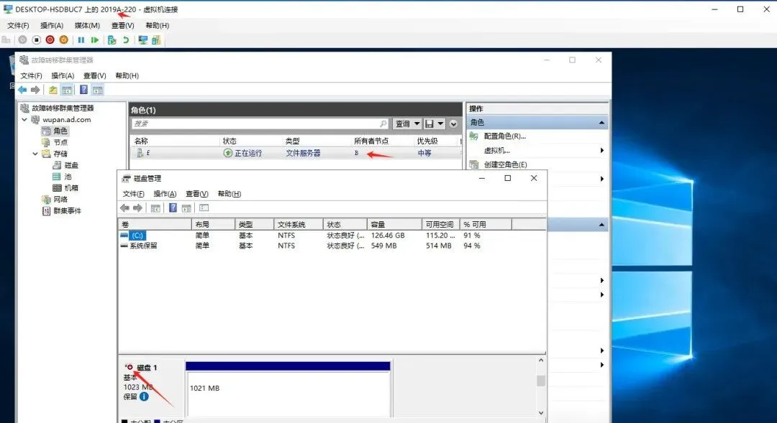Pause the virtual machine using the pause icon
777x423 pixels.
tap(81, 39)
